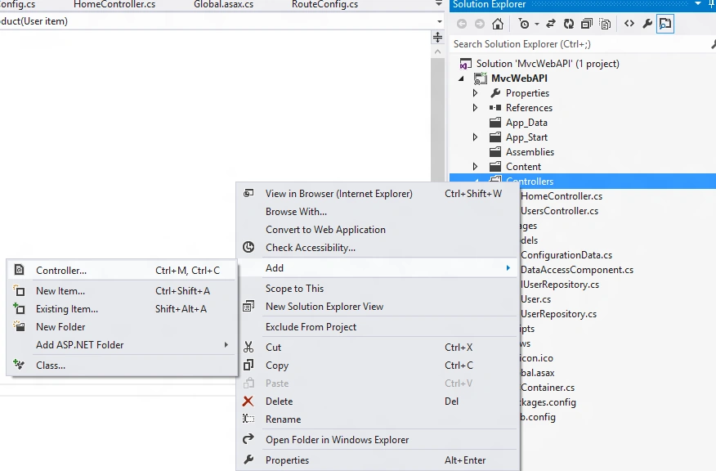This screenshot has height=471, width=716.
Task: Select User.cs file
Action: pos(535,299)
